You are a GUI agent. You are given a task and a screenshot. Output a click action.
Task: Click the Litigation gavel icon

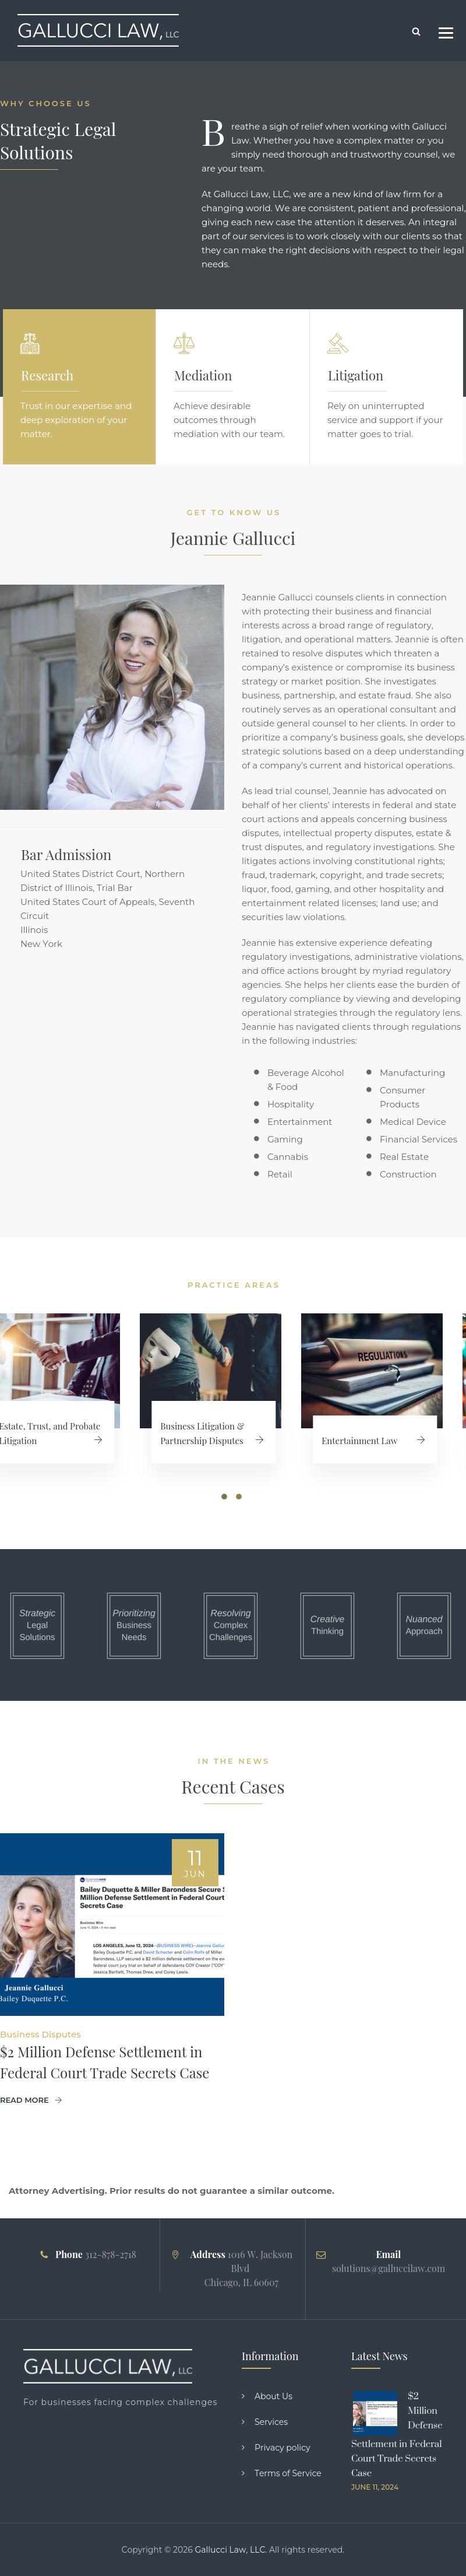pos(338,343)
